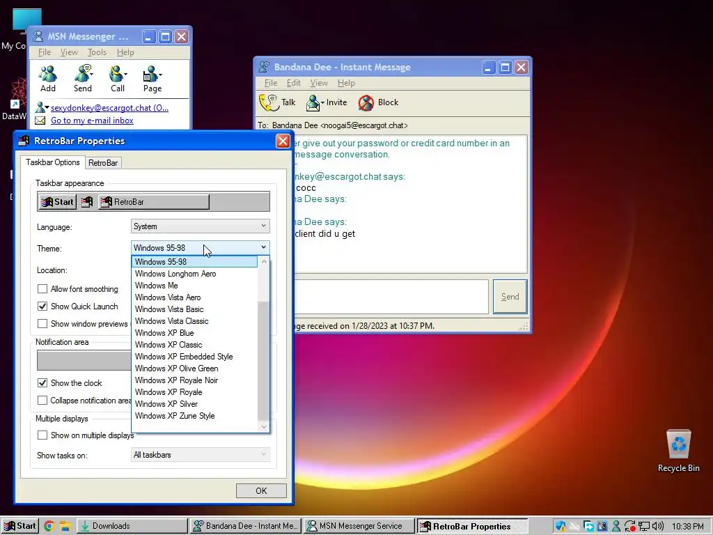Click the Block icon in Instant Message window
The width and height of the screenshot is (713, 535).
click(x=378, y=102)
